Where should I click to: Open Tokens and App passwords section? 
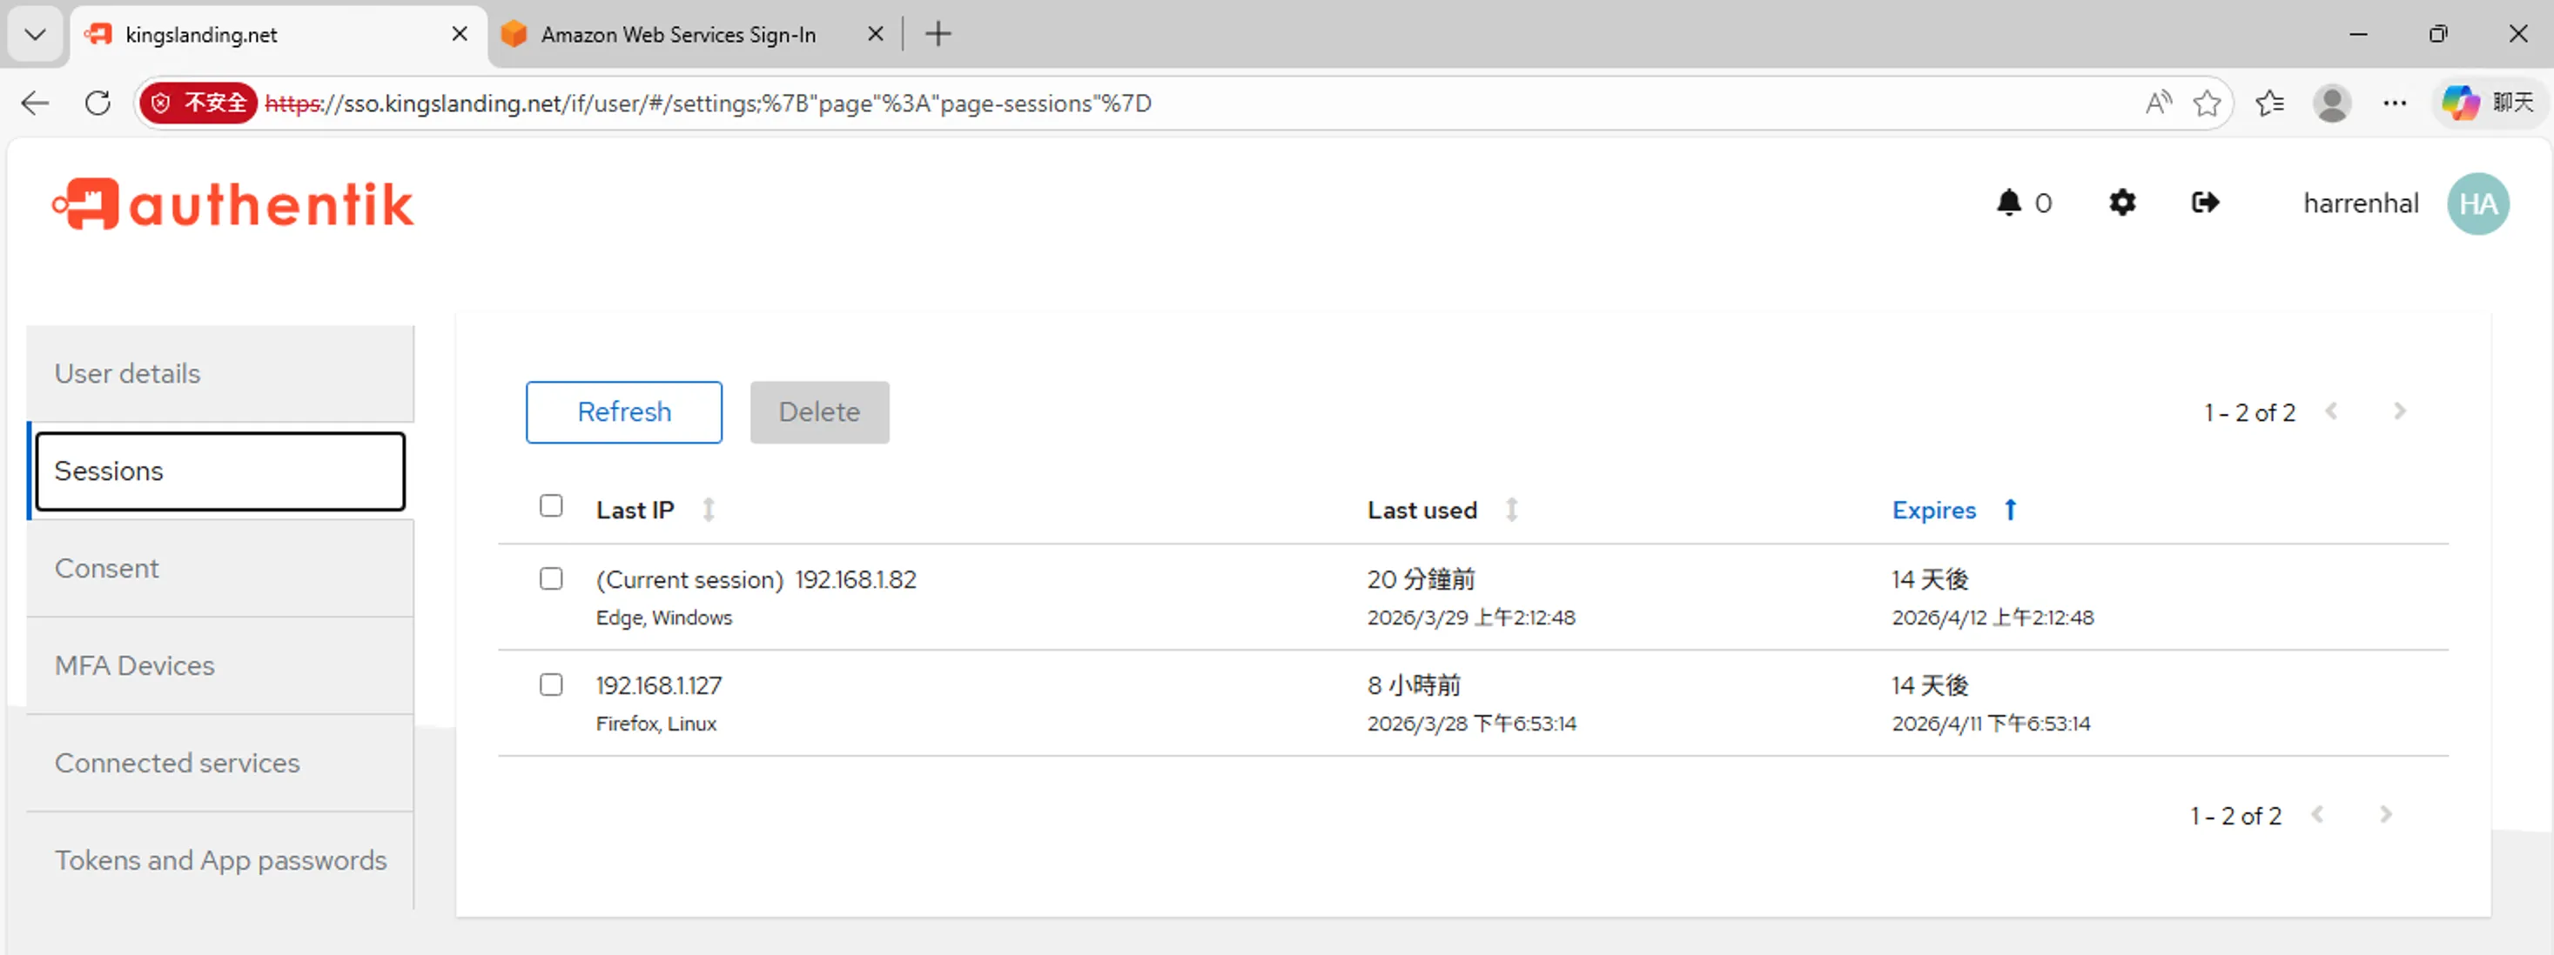point(220,860)
